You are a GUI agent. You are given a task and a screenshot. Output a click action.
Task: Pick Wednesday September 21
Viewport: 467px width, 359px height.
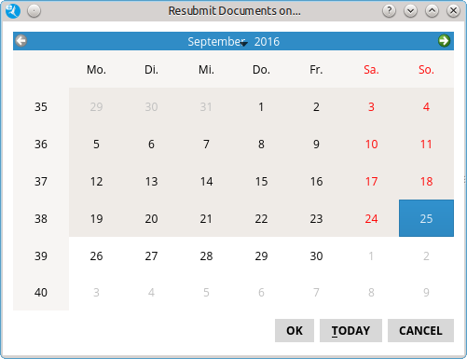point(206,218)
